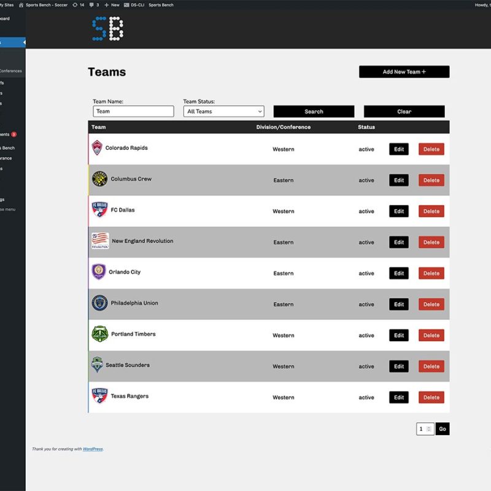Click the Team column header

click(99, 127)
